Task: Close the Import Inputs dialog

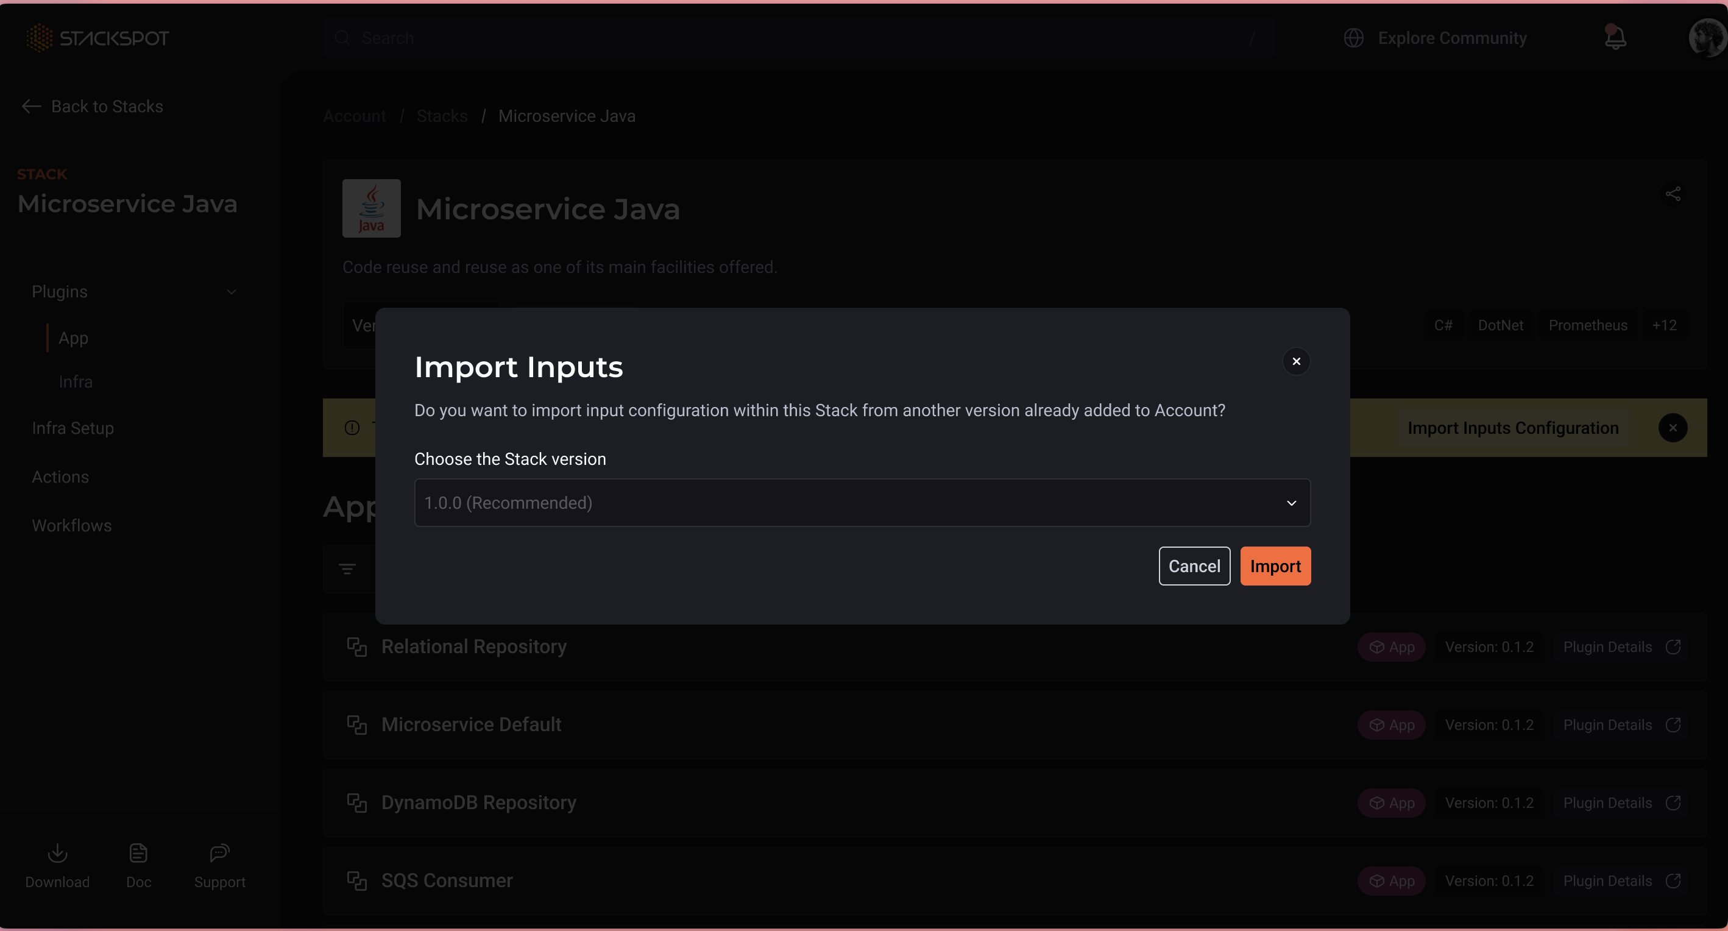Action: click(x=1296, y=361)
